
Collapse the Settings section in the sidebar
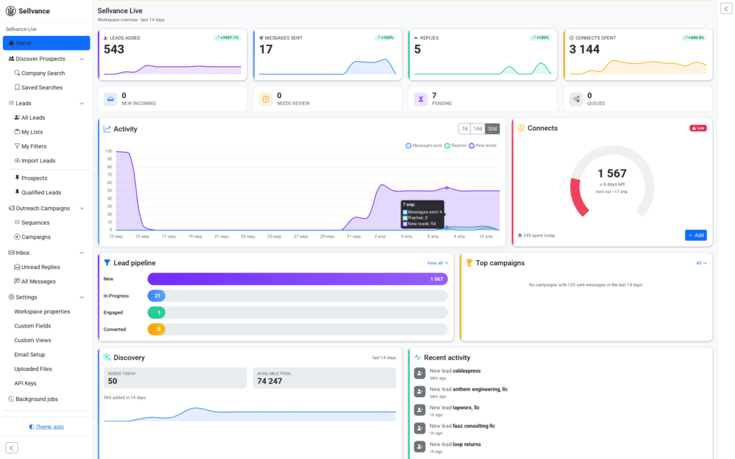(82, 297)
